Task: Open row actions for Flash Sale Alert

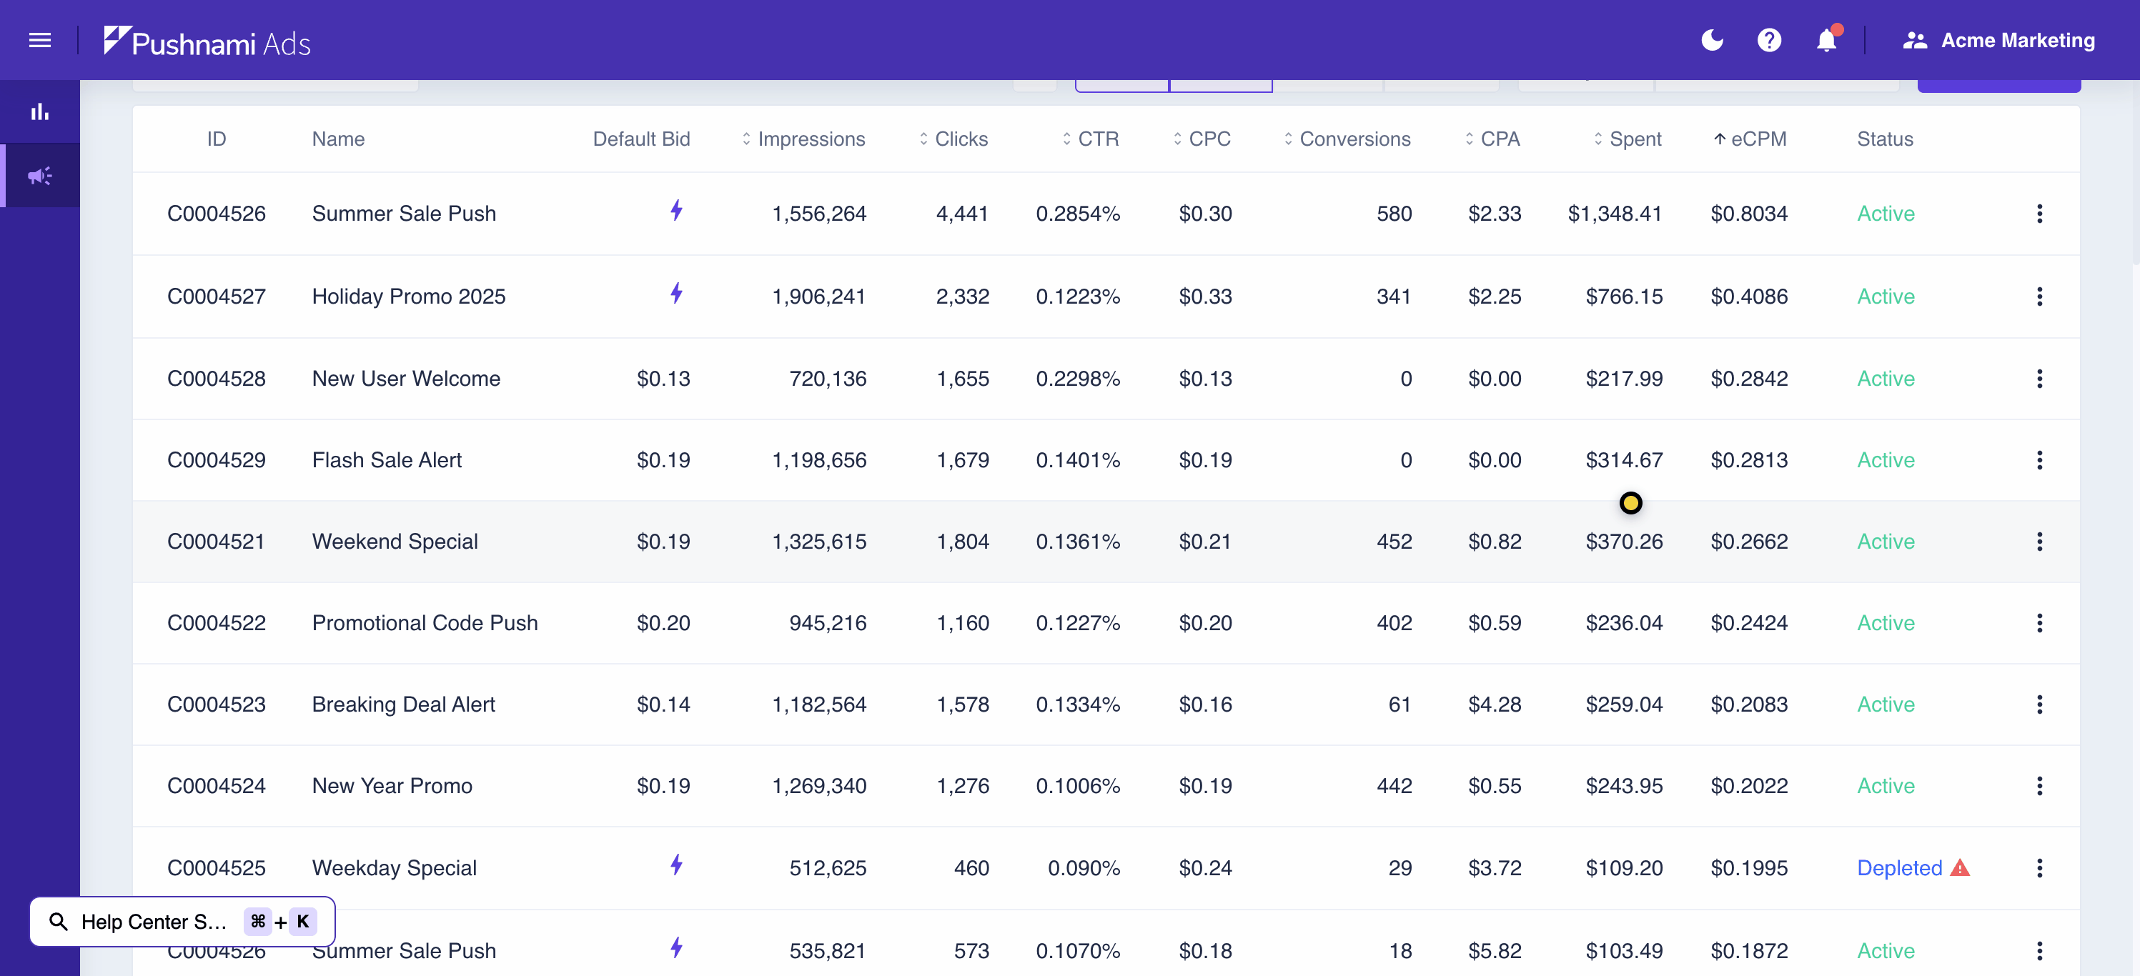Action: (2039, 460)
